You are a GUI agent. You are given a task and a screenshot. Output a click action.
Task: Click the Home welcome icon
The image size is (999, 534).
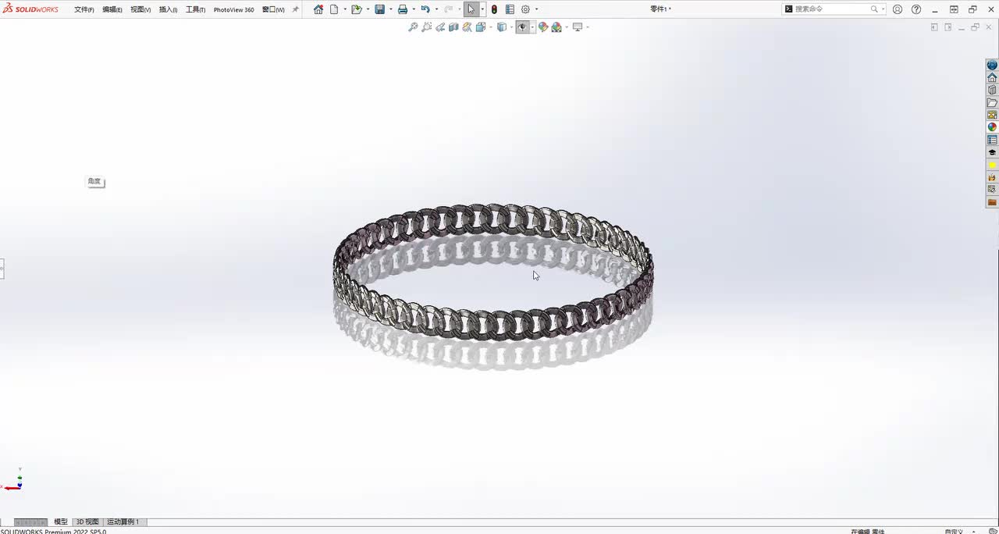pos(318,9)
